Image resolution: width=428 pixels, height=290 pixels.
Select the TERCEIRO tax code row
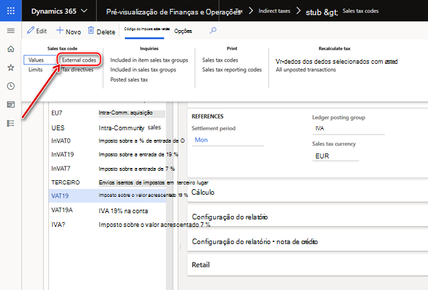[x=108, y=182]
